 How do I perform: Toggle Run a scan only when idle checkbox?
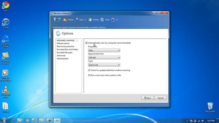coord(89,75)
